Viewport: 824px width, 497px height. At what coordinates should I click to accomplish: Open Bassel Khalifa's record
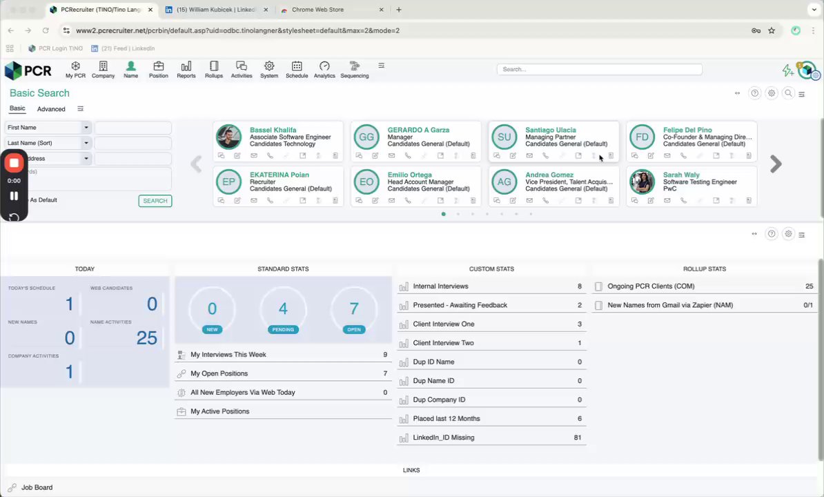coord(273,130)
